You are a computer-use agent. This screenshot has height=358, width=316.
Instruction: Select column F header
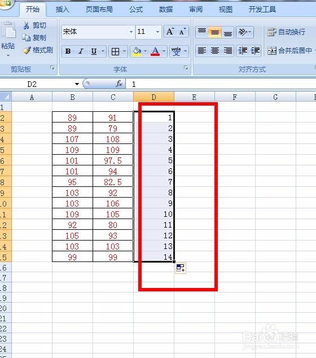pyautogui.click(x=235, y=97)
